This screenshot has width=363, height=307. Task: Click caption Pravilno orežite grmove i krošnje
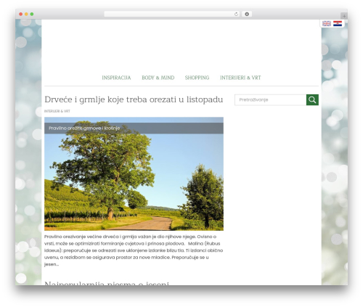tap(84, 128)
